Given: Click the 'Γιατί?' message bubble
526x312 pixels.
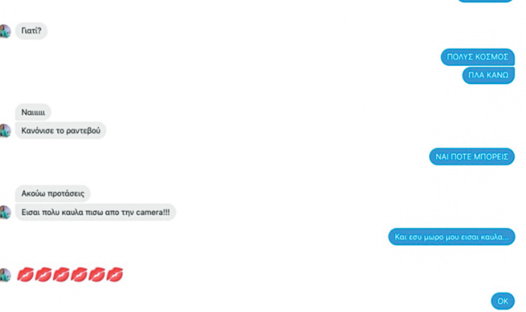Looking at the screenshot, I should click(31, 31).
